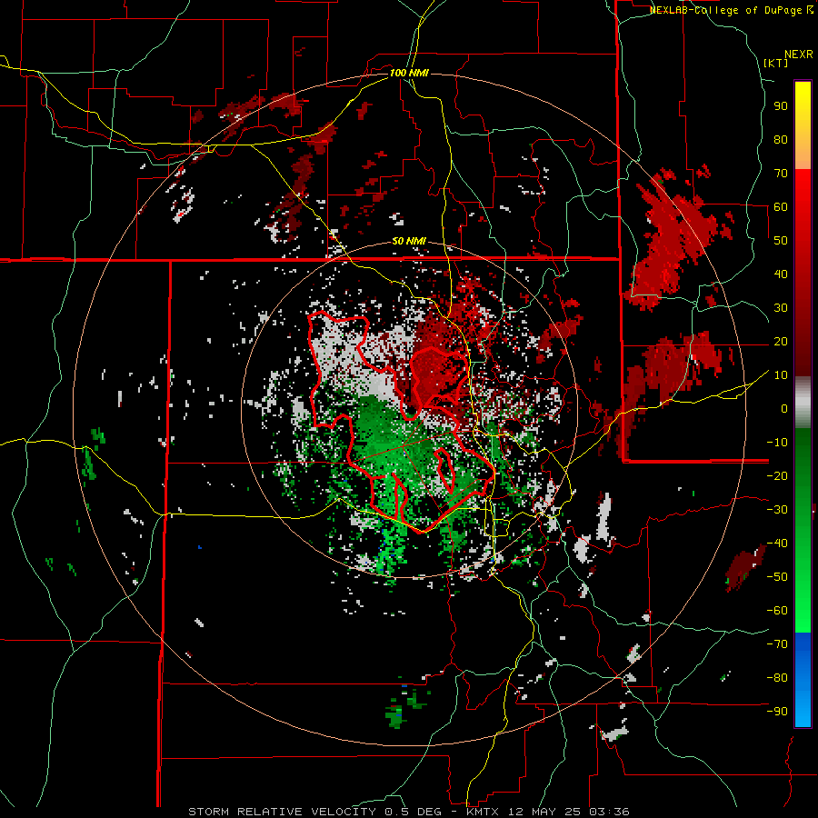The width and height of the screenshot is (818, 818).
Task: Pick the bright red segment of color bar
Action: pyautogui.click(x=803, y=209)
